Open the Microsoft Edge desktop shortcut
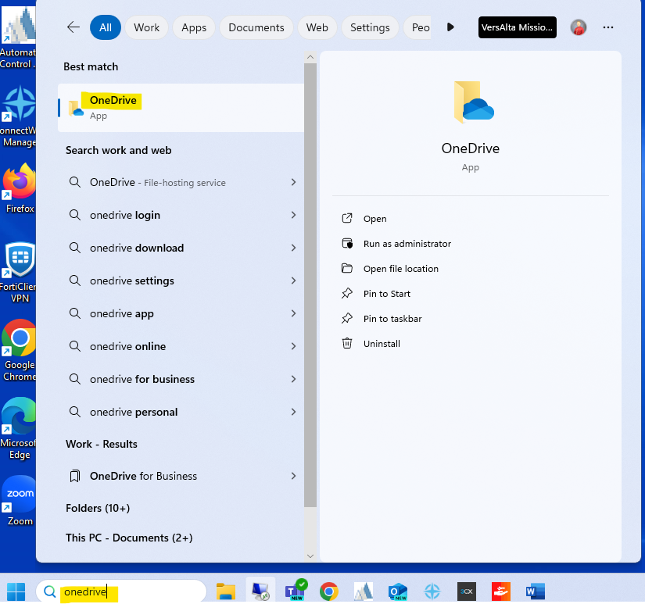 coord(18,429)
